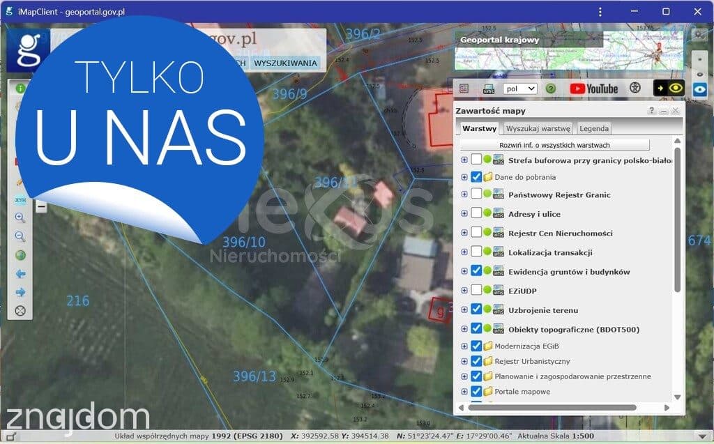Viewport: 714px width, 444px height.
Task: Click the blue eye icon
Action: click(699, 89)
